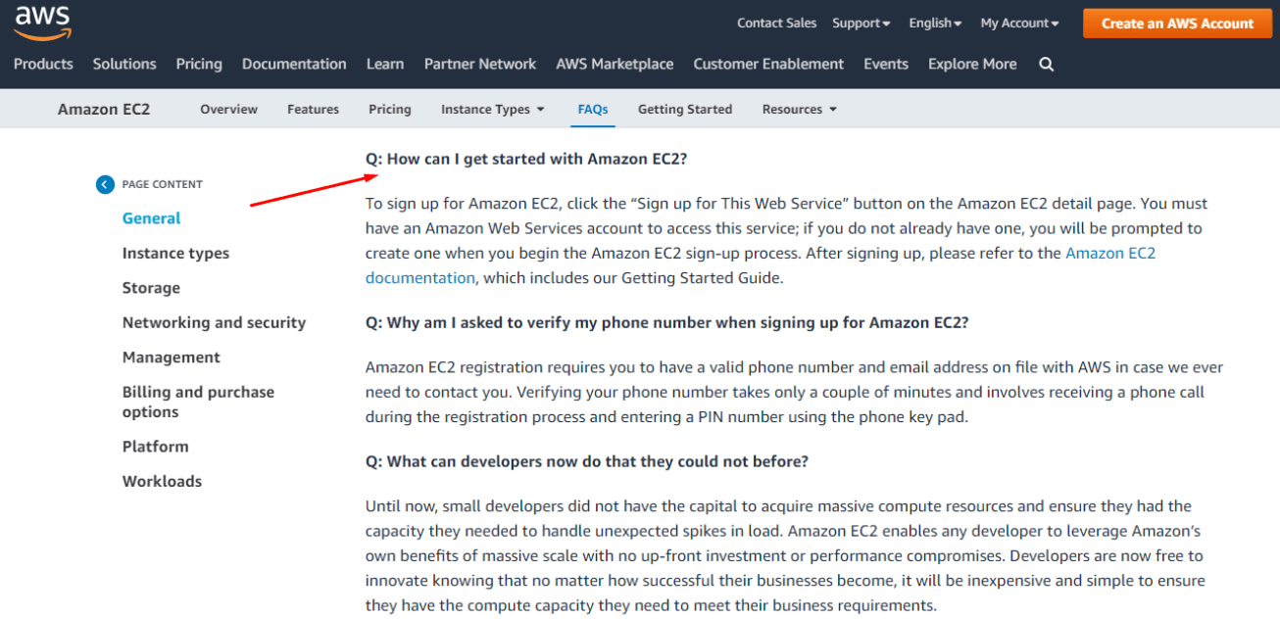This screenshot has height=619, width=1280.
Task: Go to Instance types in sidebar
Action: pyautogui.click(x=175, y=253)
